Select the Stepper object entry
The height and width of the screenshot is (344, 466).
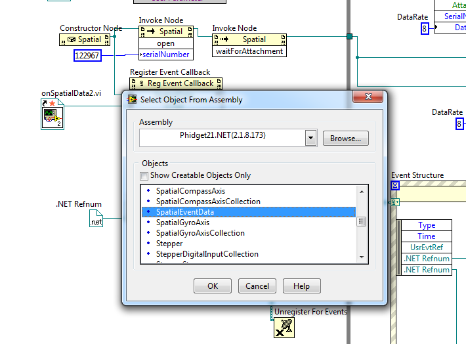[x=169, y=244]
